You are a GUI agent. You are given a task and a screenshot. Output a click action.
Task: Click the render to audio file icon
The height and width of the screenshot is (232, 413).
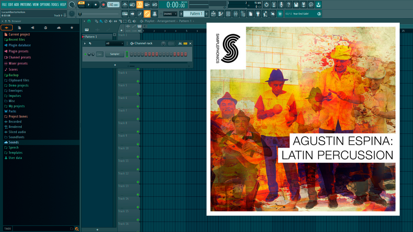tap(304, 5)
